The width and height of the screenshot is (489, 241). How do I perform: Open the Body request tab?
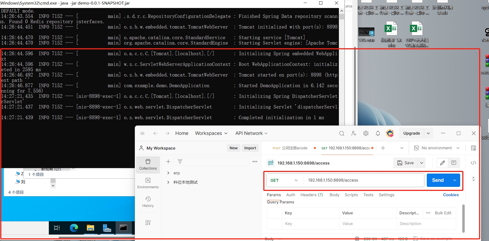pyautogui.click(x=334, y=195)
